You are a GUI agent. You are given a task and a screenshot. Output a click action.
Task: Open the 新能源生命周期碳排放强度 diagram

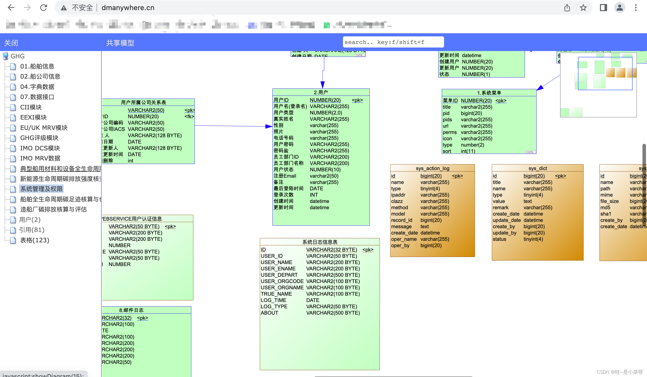point(61,179)
